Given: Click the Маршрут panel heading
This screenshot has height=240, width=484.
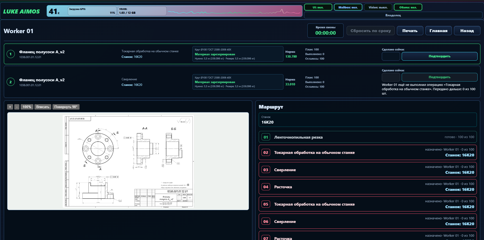Looking at the screenshot, I should click(271, 107).
